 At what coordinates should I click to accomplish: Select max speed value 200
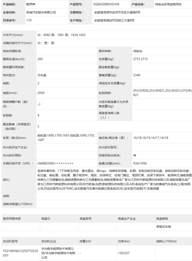[x=40, y=59]
